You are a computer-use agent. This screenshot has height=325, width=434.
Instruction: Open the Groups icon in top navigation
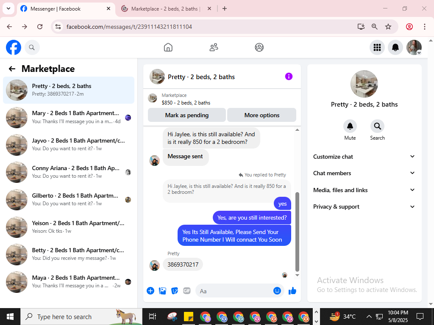(259, 47)
